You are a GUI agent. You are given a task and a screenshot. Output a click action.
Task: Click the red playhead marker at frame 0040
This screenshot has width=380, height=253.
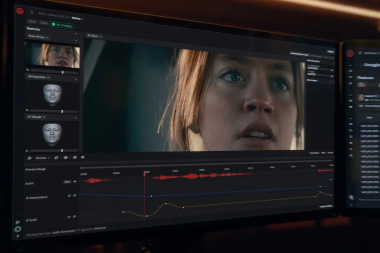point(144,174)
